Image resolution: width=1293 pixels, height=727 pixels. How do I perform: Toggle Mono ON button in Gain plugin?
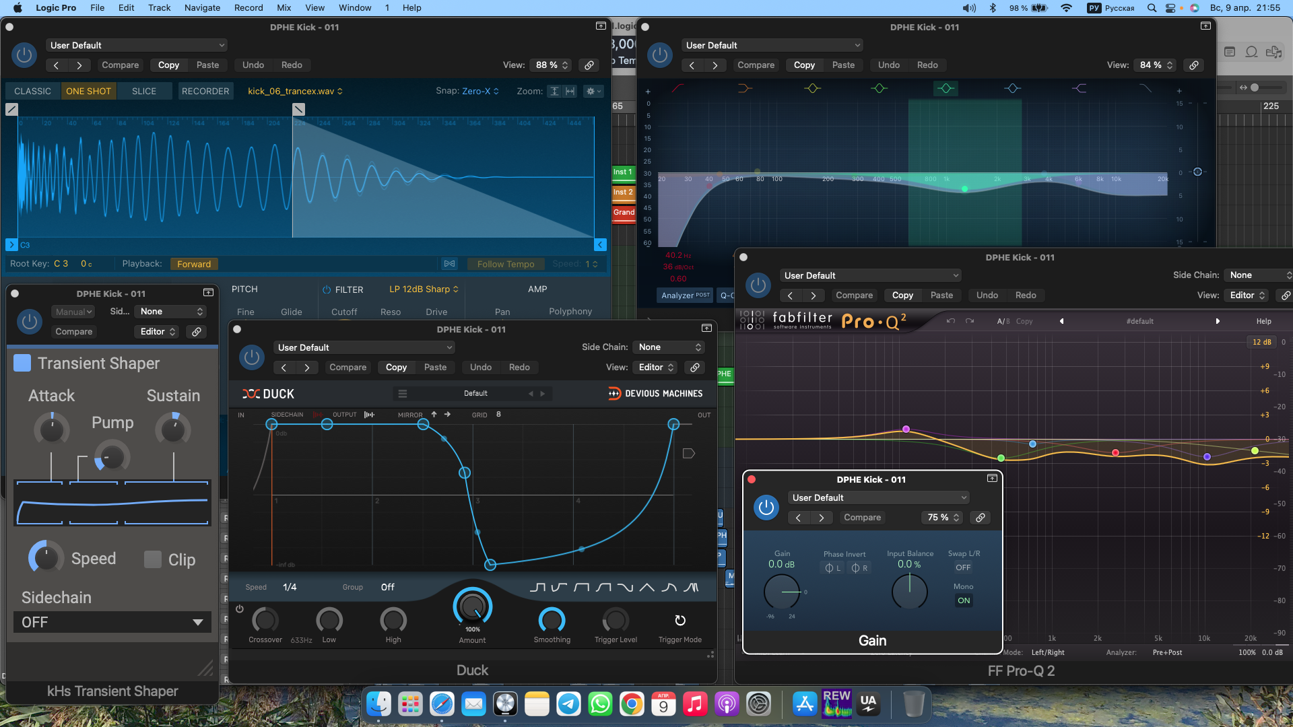click(x=964, y=600)
